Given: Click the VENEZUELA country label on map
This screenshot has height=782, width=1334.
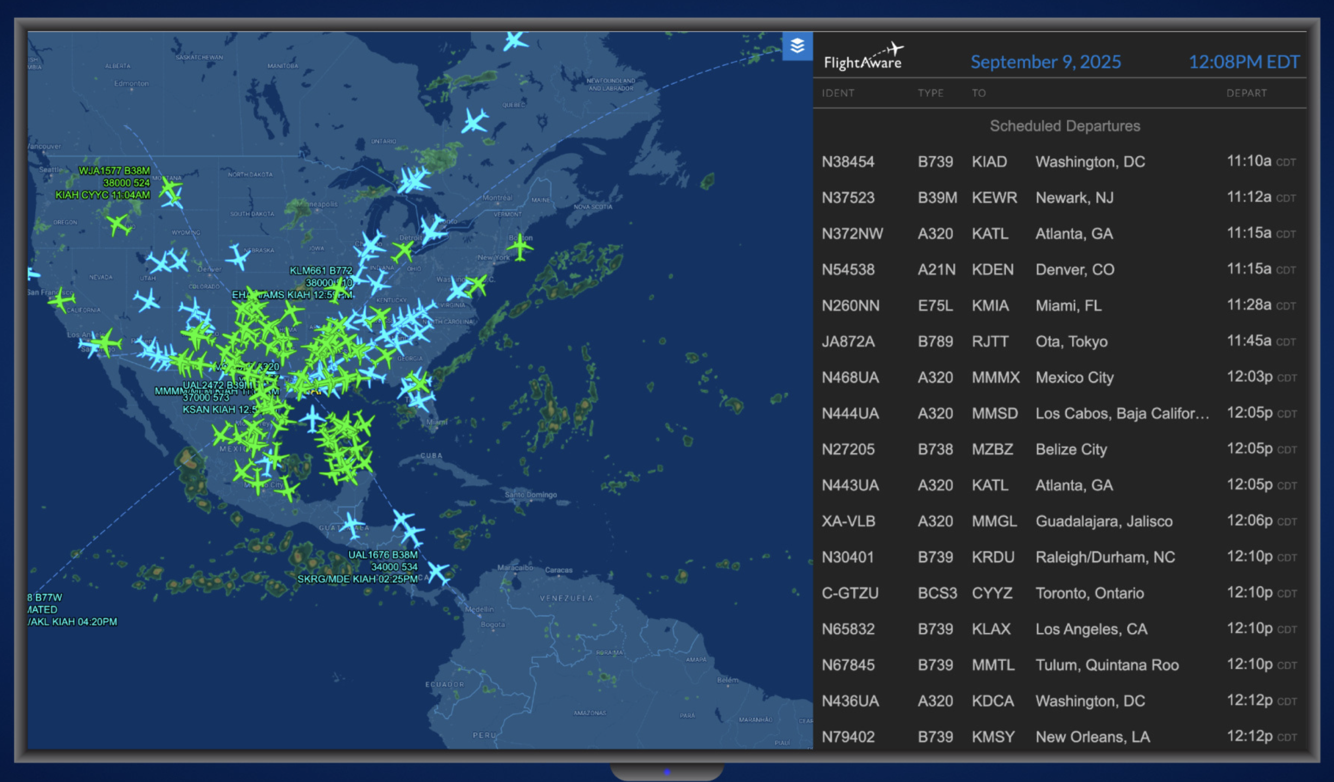Looking at the screenshot, I should [566, 598].
